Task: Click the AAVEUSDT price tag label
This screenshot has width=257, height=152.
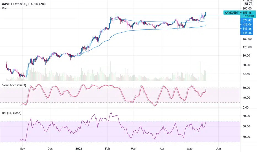Action: click(232, 13)
